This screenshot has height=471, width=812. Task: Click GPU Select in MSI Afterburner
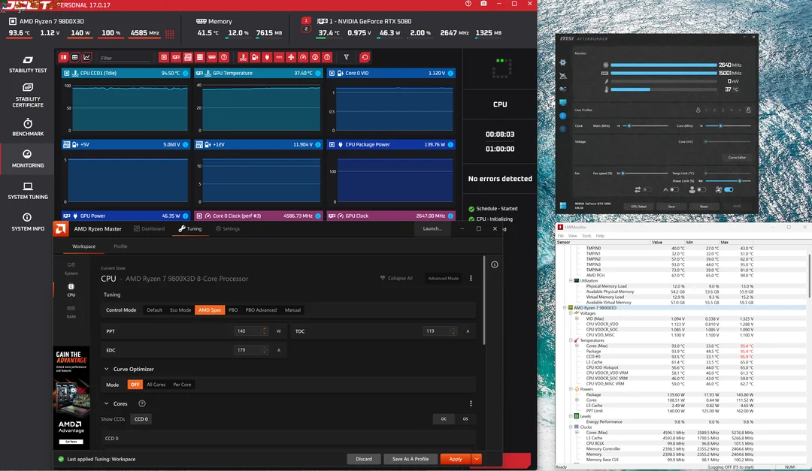pyautogui.click(x=638, y=207)
